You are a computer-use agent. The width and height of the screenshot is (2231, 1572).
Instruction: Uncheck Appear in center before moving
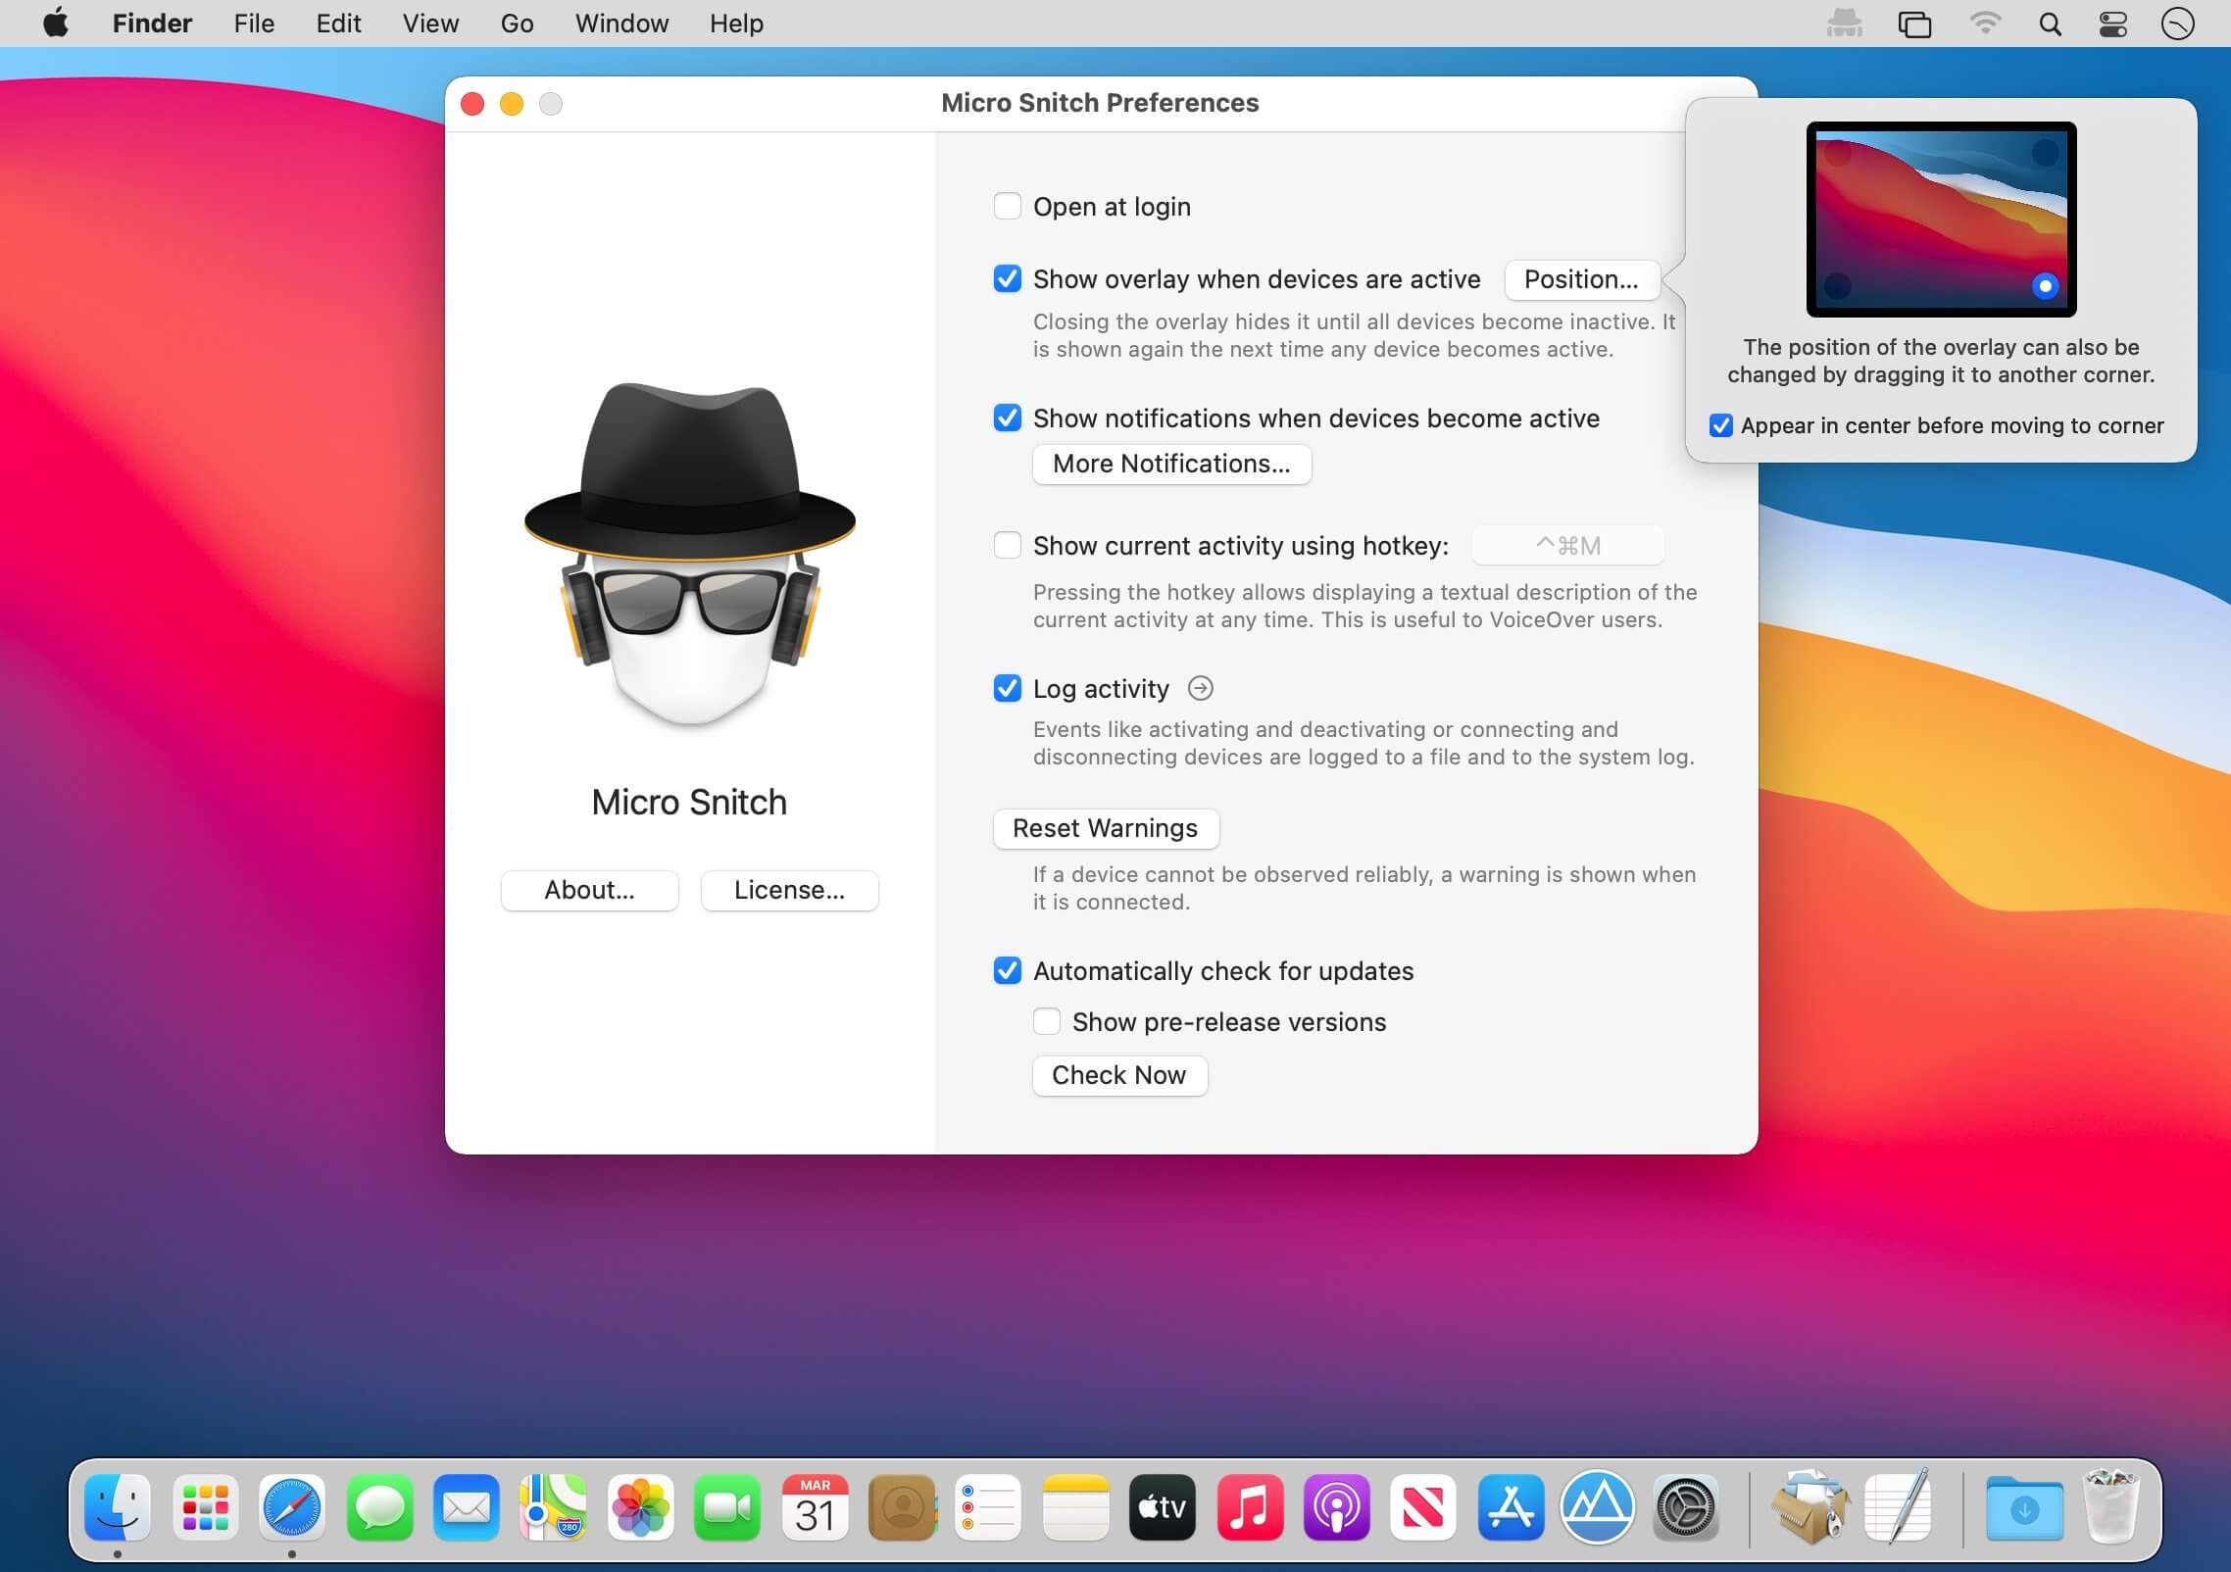(1721, 426)
